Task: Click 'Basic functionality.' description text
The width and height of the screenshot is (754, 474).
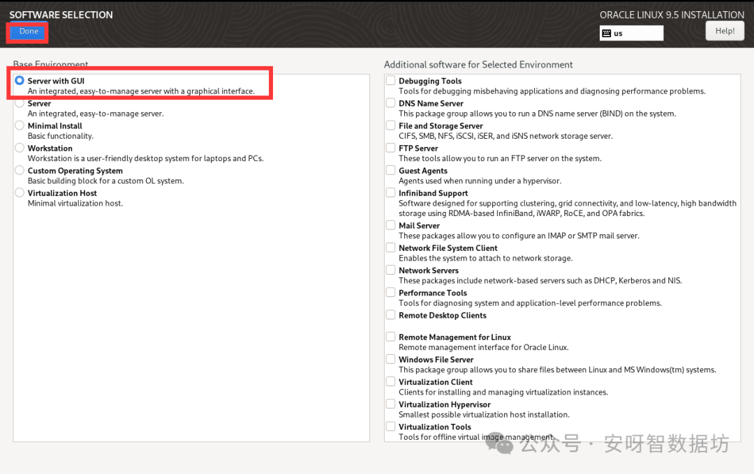Action: tap(61, 136)
